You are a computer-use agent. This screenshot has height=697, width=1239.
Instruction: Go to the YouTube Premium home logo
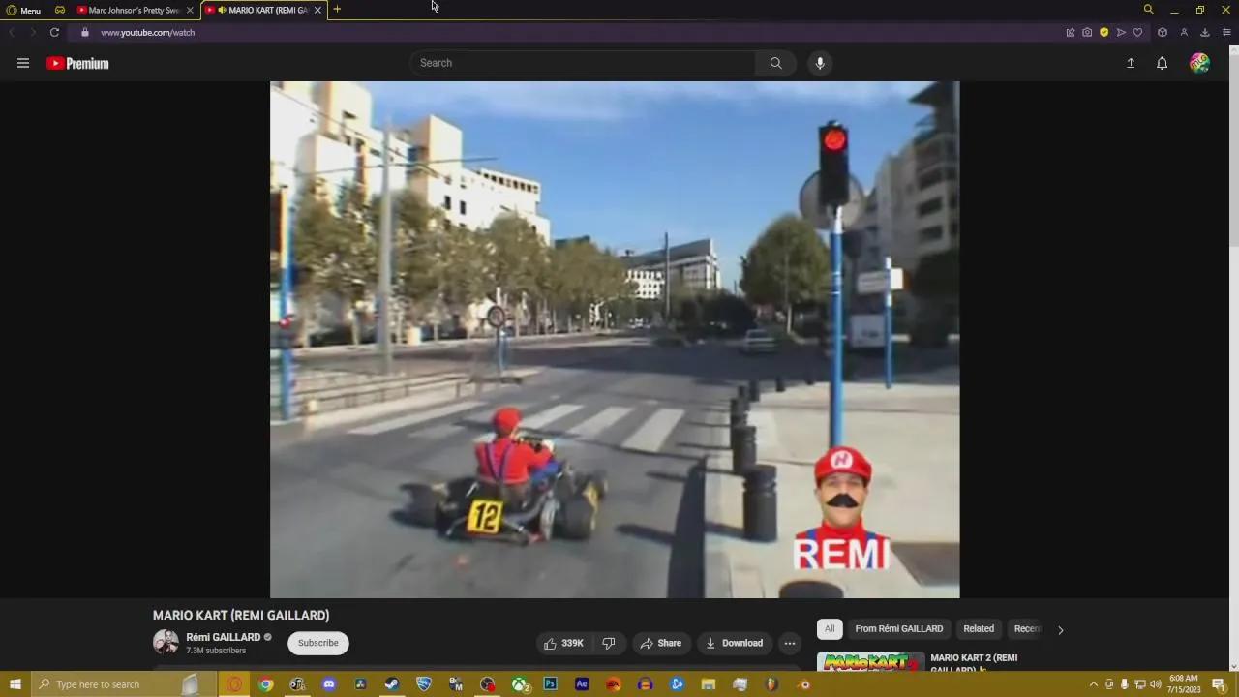(x=77, y=63)
